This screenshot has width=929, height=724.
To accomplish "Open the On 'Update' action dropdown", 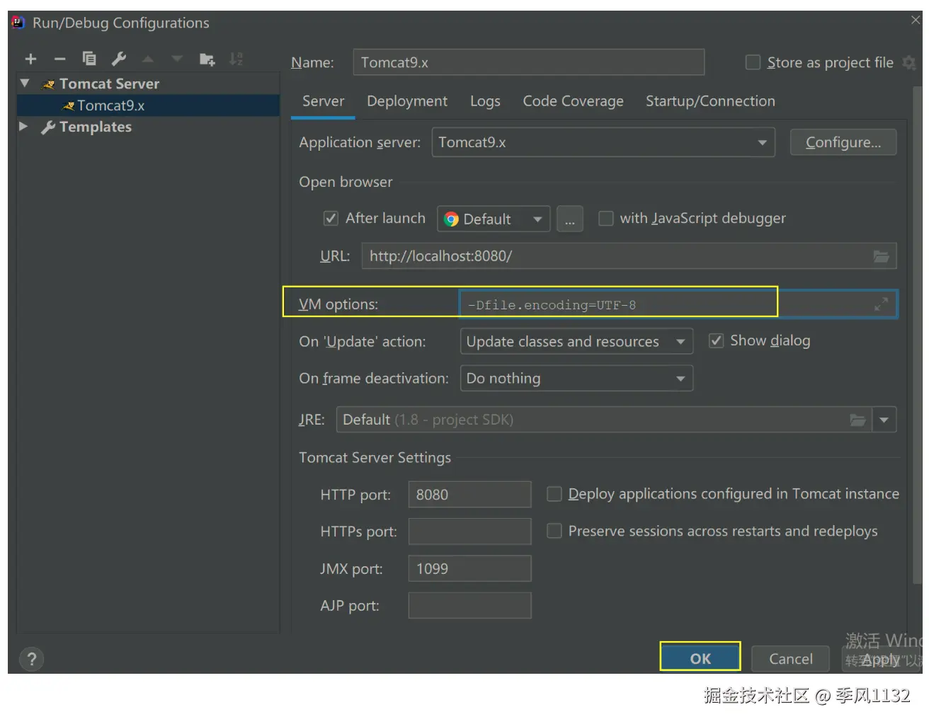I will tap(576, 342).
